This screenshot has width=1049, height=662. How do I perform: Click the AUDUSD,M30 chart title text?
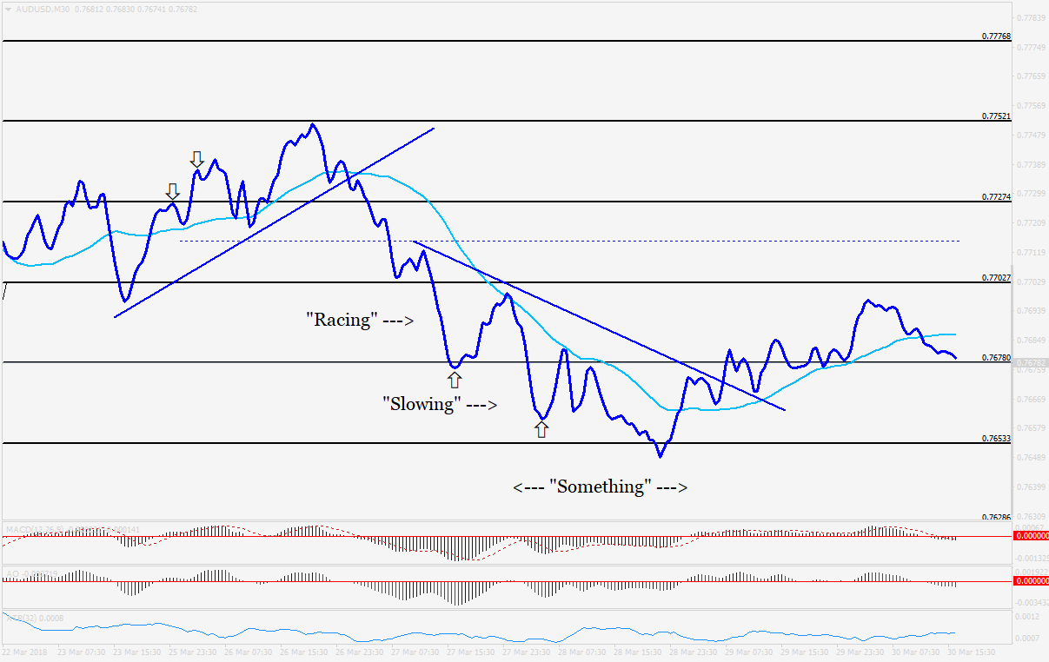pyautogui.click(x=41, y=9)
